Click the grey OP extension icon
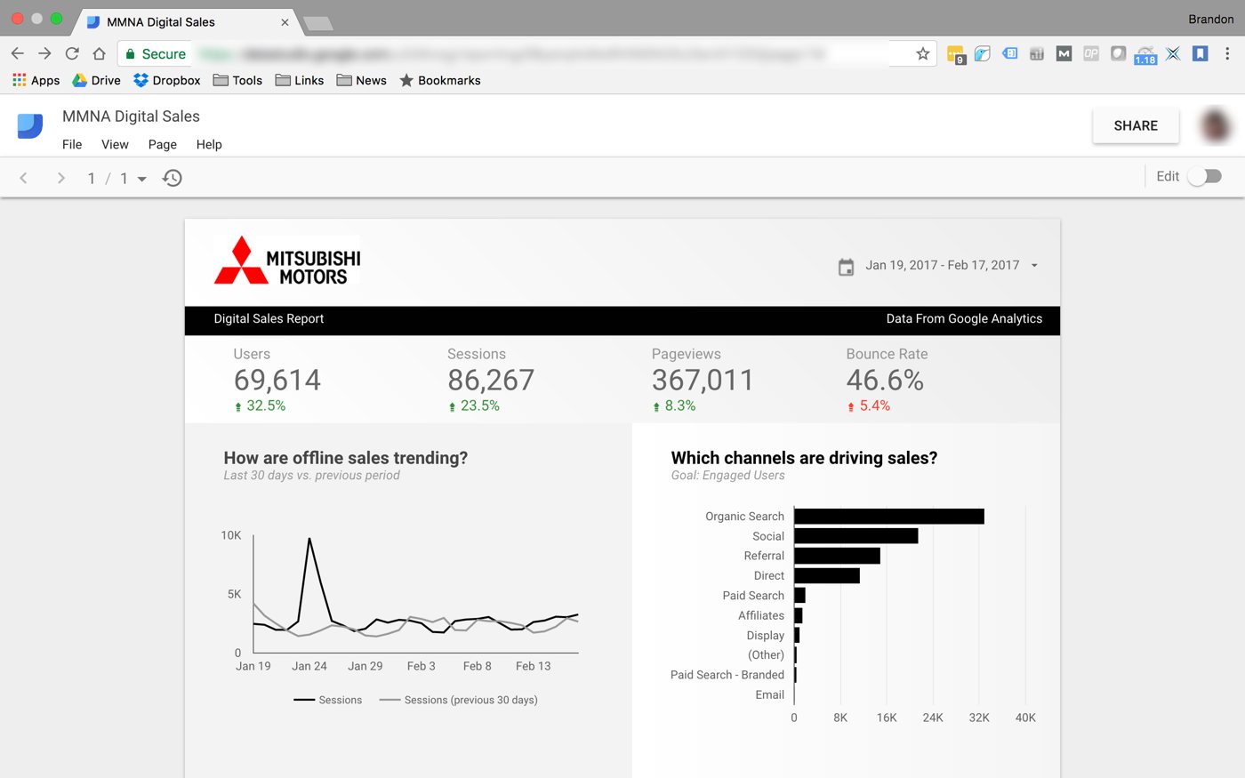1245x778 pixels. [1091, 53]
